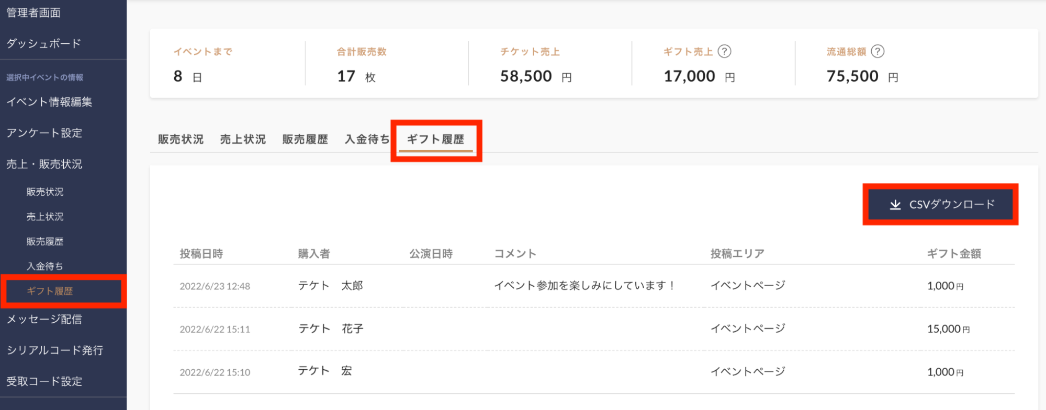The height and width of the screenshot is (410, 1046).
Task: Open イベント情報編集 in sidebar
Action: (x=49, y=102)
